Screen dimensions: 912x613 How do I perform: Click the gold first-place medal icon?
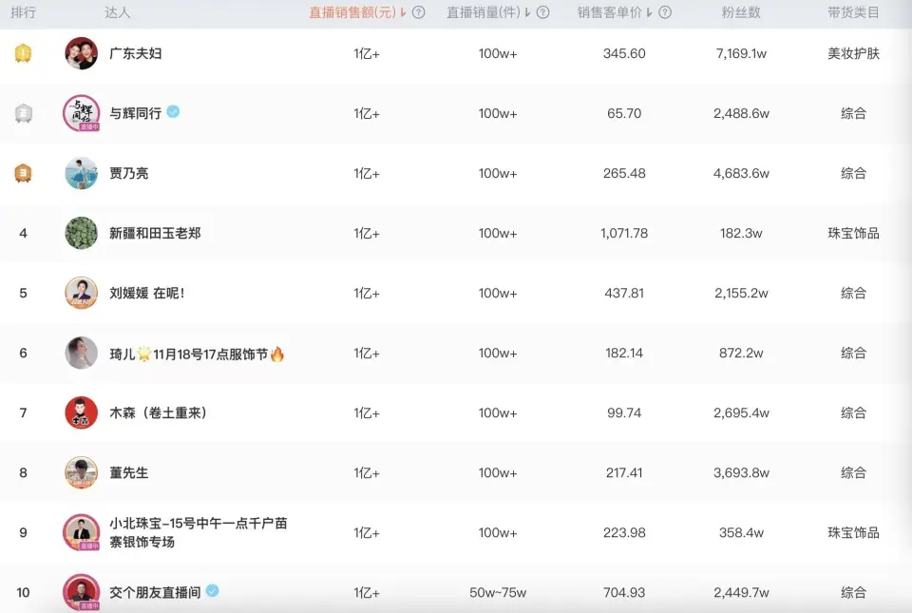point(24,53)
